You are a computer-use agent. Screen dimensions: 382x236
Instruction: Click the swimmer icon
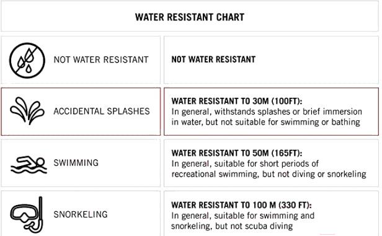(x=29, y=165)
